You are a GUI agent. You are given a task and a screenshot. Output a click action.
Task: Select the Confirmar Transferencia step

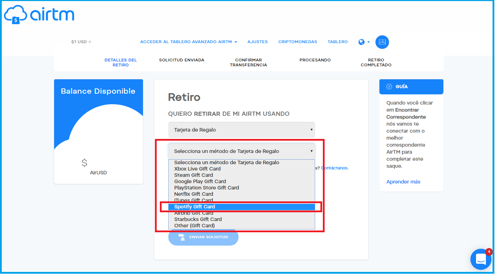pos(248,62)
